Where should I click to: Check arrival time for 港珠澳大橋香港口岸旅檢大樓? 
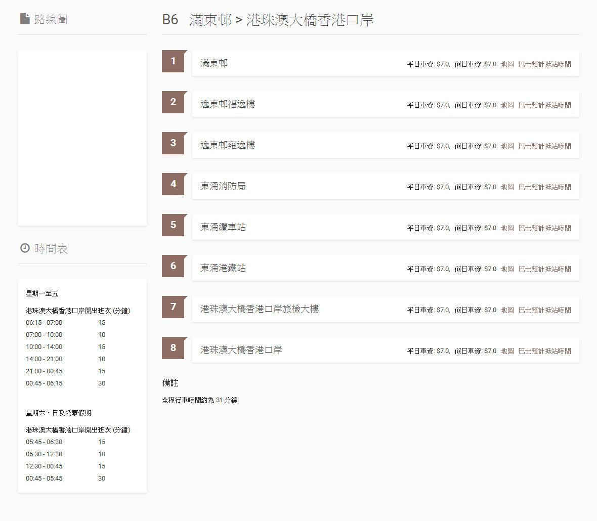pyautogui.click(x=544, y=310)
